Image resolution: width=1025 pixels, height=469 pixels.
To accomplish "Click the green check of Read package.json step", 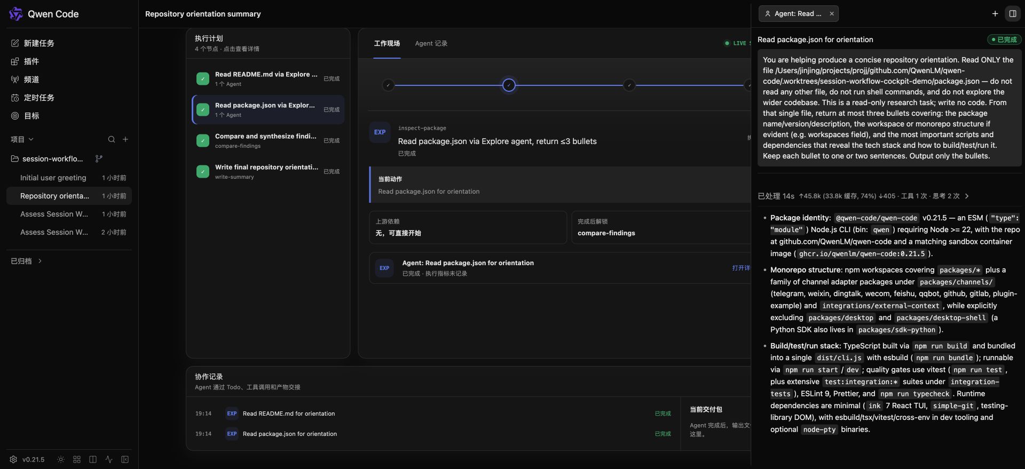I will (x=203, y=110).
